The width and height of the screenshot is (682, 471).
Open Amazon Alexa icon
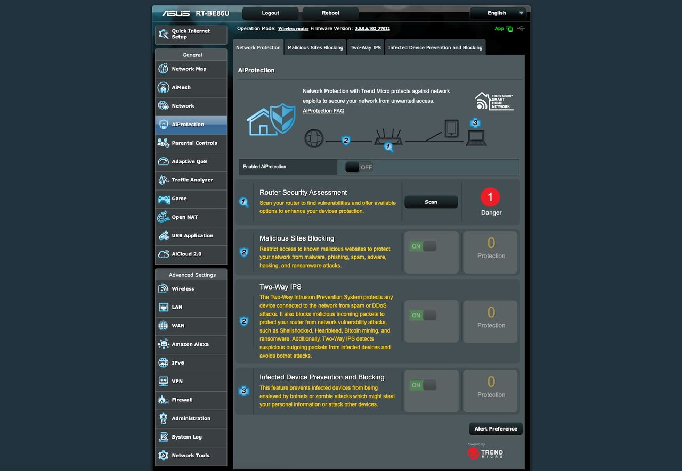click(x=164, y=344)
